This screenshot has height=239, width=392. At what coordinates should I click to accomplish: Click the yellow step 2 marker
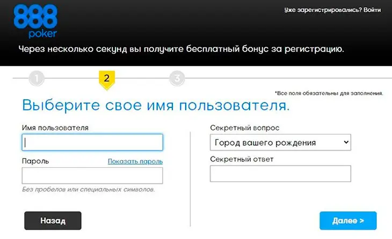(x=106, y=78)
